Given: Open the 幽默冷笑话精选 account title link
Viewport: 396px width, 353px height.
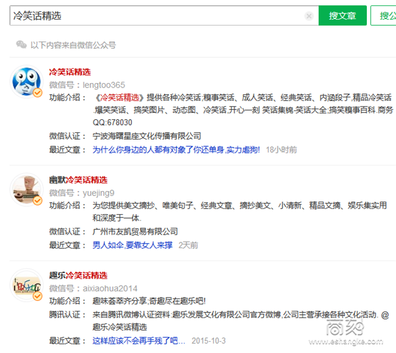Looking at the screenshot, I should [x=78, y=180].
